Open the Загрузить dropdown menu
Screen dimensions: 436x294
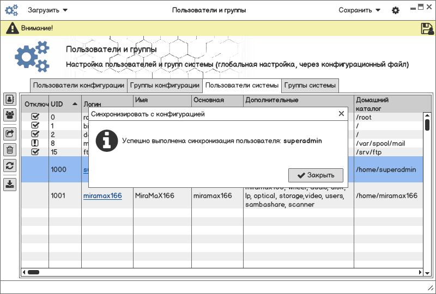click(x=48, y=10)
